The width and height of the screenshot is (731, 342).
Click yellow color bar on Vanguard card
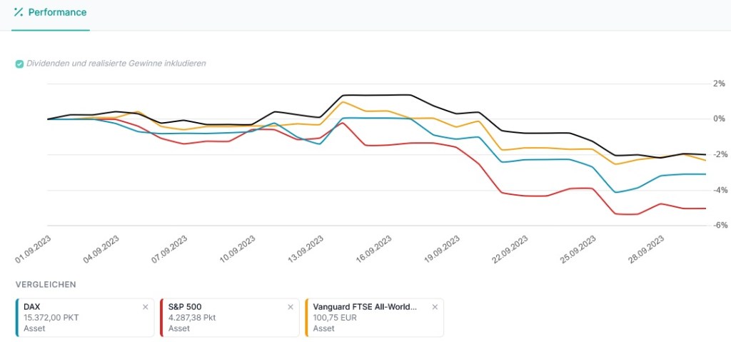(x=306, y=318)
